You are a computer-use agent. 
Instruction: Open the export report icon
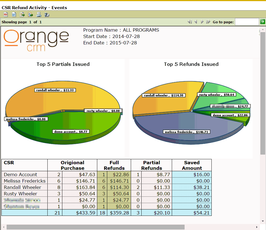(x=30, y=15)
